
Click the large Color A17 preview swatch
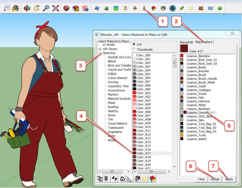click(185, 49)
